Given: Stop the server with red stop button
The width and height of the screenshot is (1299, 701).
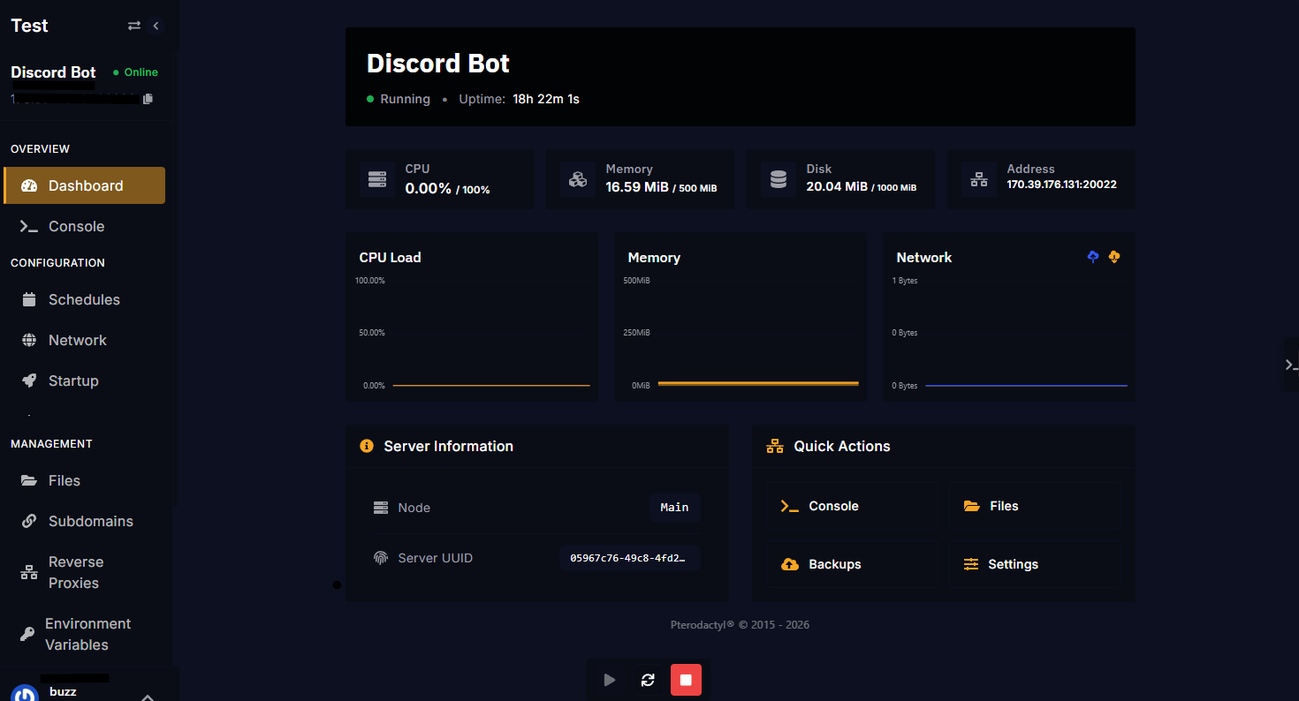Looking at the screenshot, I should pos(686,680).
